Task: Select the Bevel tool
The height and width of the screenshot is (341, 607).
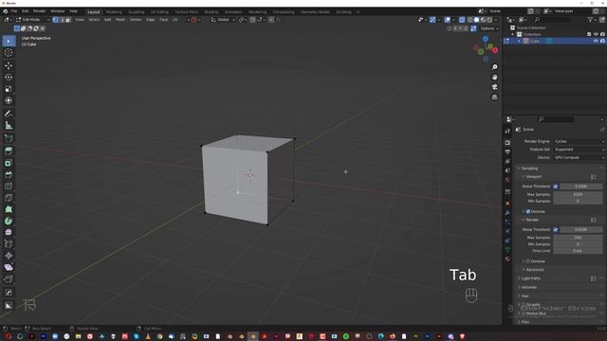Action: click(9, 174)
